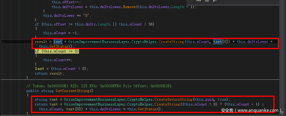Toggle the Match whole word search option

[x=207, y=1]
